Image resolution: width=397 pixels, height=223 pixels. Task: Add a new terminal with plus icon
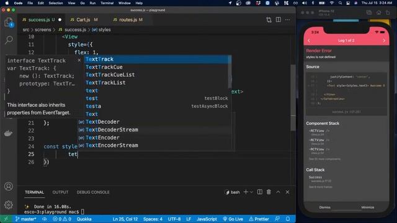click(246, 192)
